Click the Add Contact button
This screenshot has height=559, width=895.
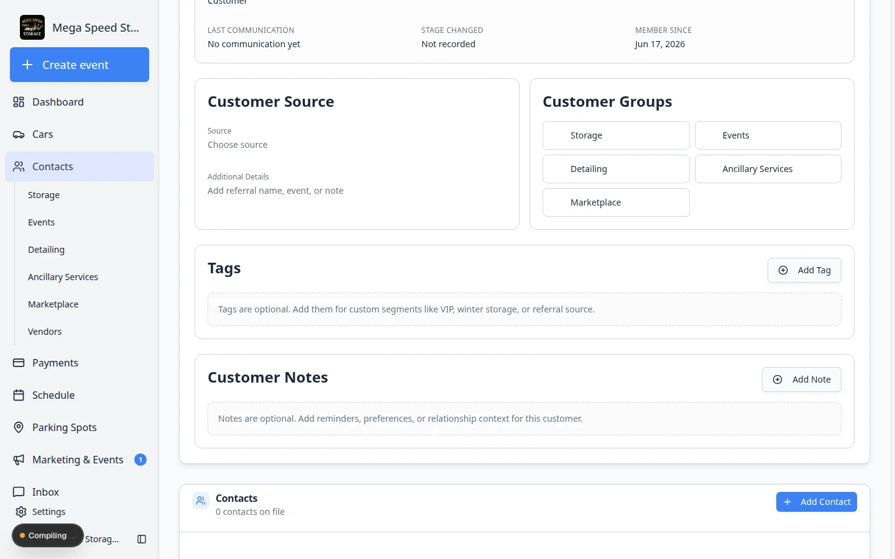[817, 502]
